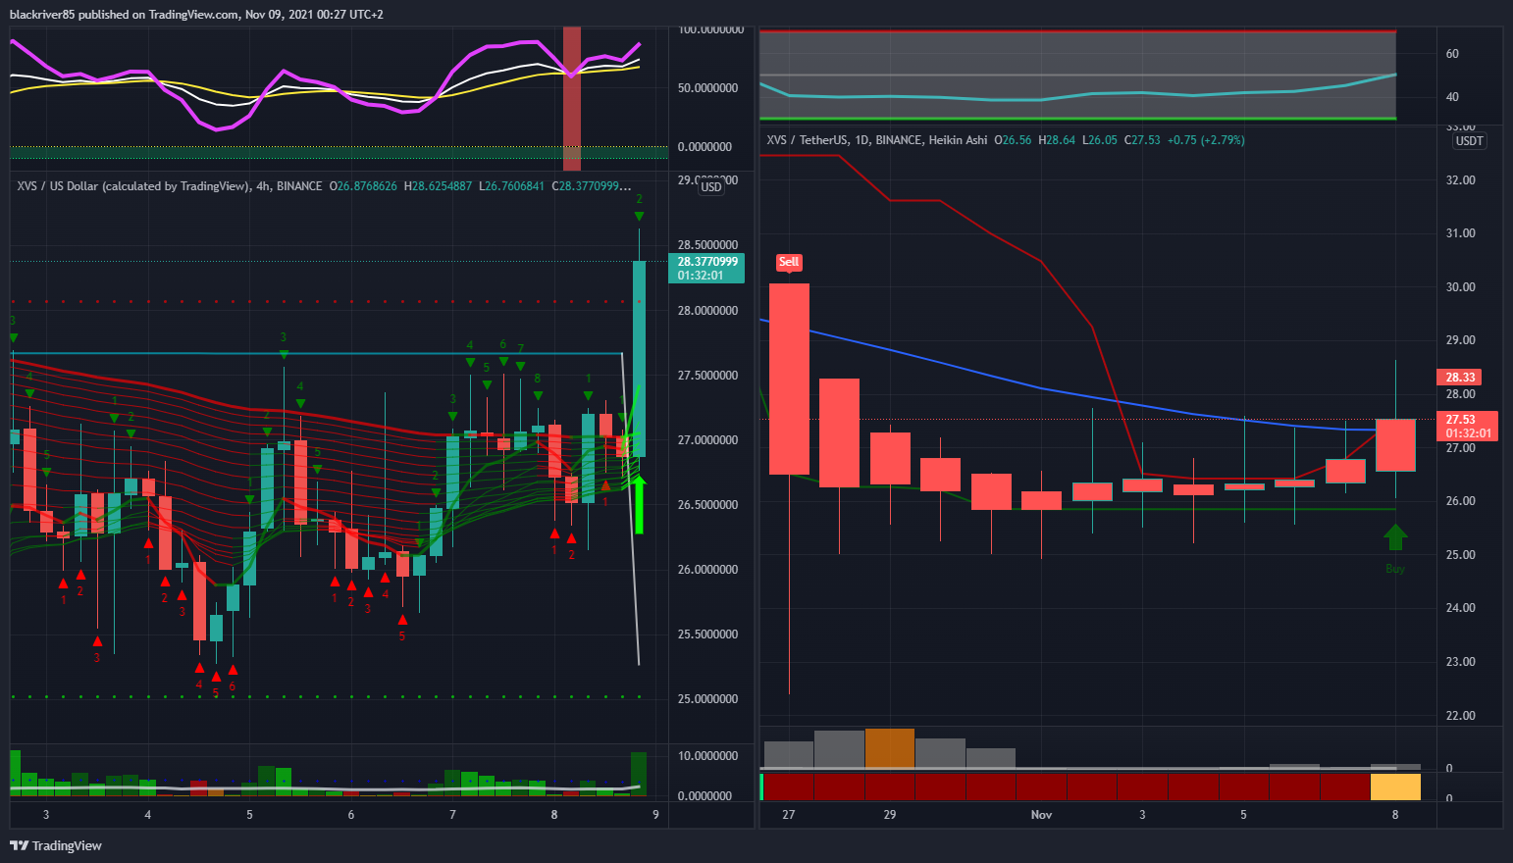Click date 27 on daily time axis
Screen dimensions: 1513x863
[x=789, y=815]
